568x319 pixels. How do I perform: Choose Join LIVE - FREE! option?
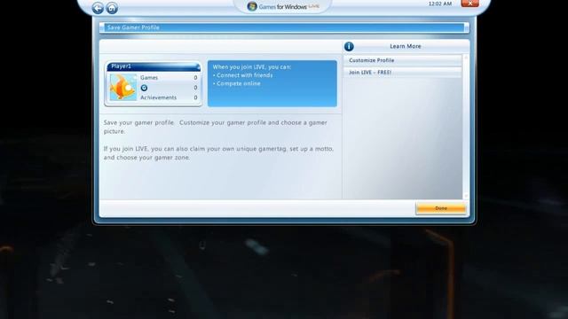(402, 73)
